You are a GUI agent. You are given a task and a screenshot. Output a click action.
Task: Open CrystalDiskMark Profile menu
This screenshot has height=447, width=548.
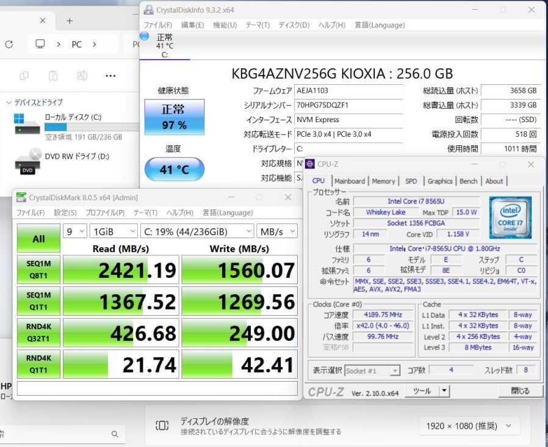tap(105, 213)
